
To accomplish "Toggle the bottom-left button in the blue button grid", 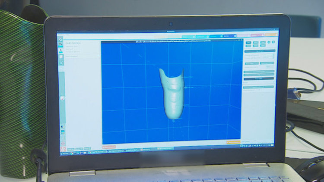I will [248, 46].
